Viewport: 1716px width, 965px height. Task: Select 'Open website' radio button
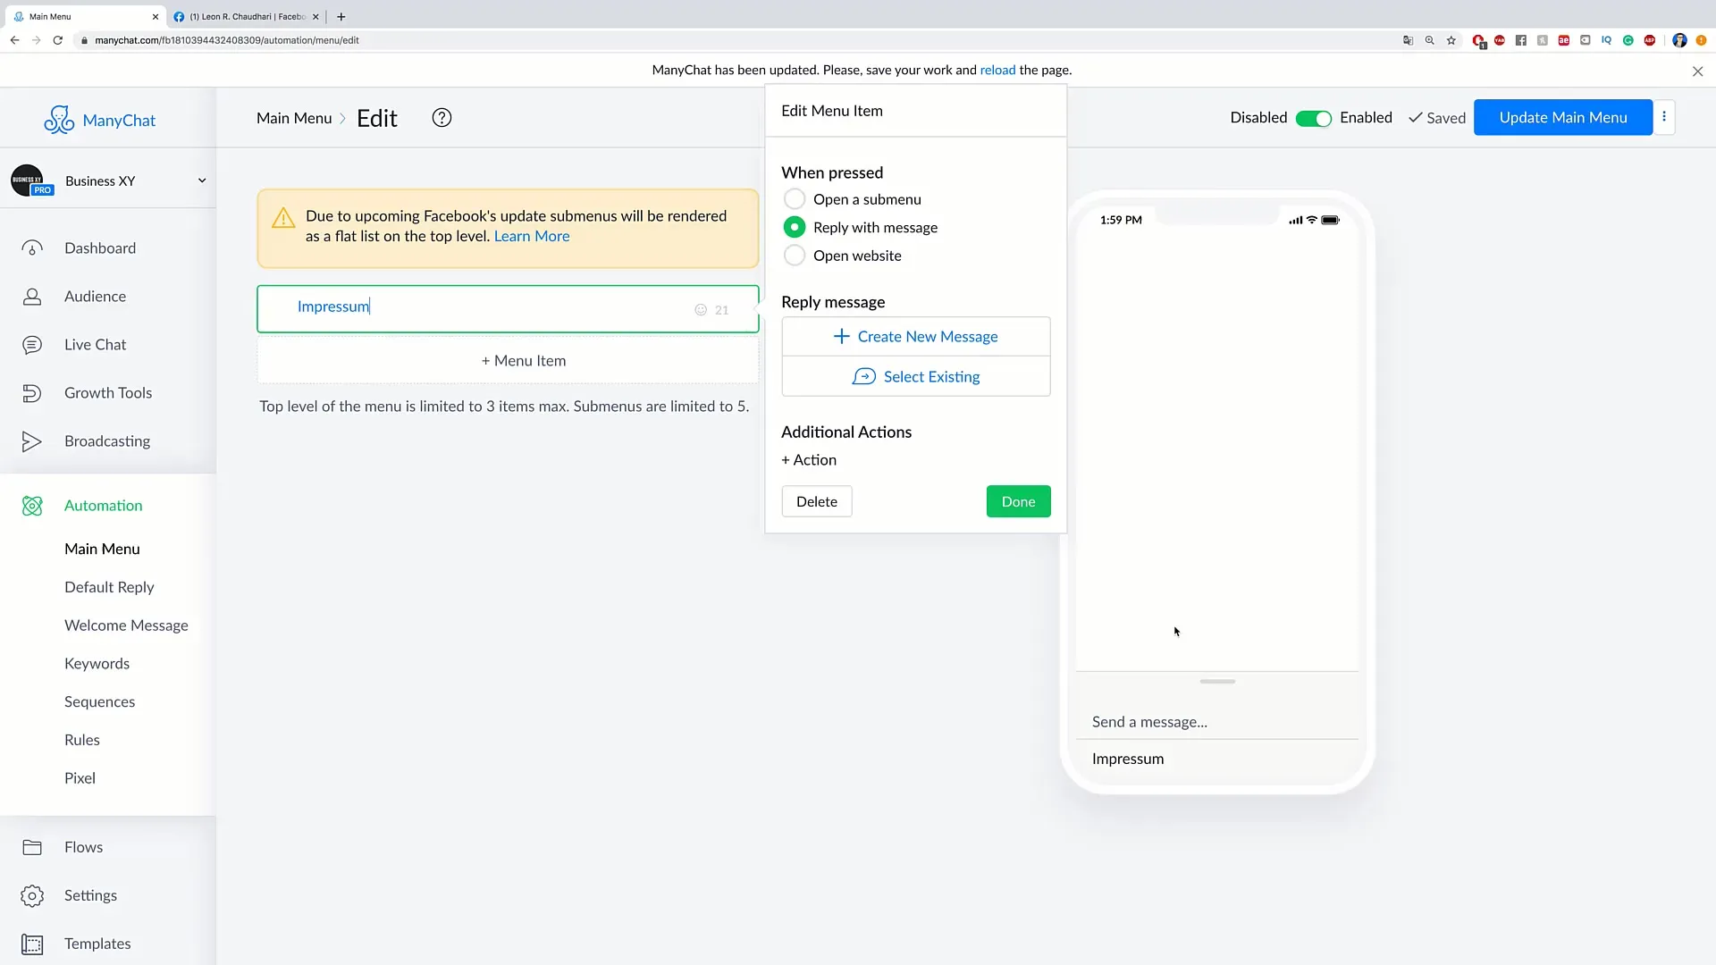(793, 256)
